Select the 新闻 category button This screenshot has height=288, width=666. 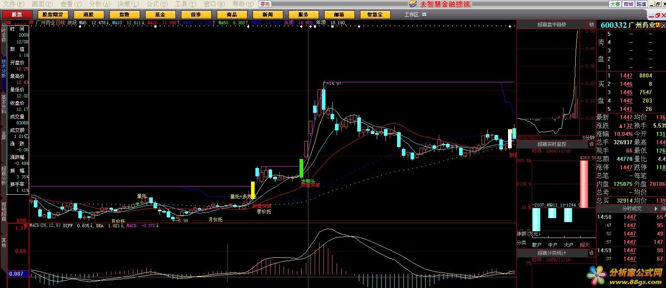[x=268, y=15]
